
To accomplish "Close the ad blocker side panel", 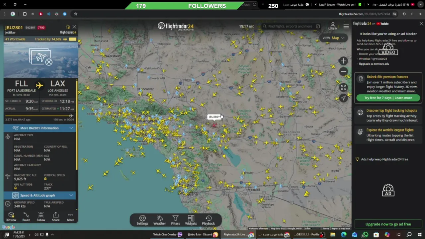I will 421,24.
